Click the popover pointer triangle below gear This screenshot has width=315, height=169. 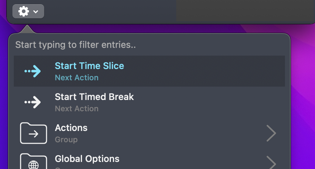pos(27,29)
